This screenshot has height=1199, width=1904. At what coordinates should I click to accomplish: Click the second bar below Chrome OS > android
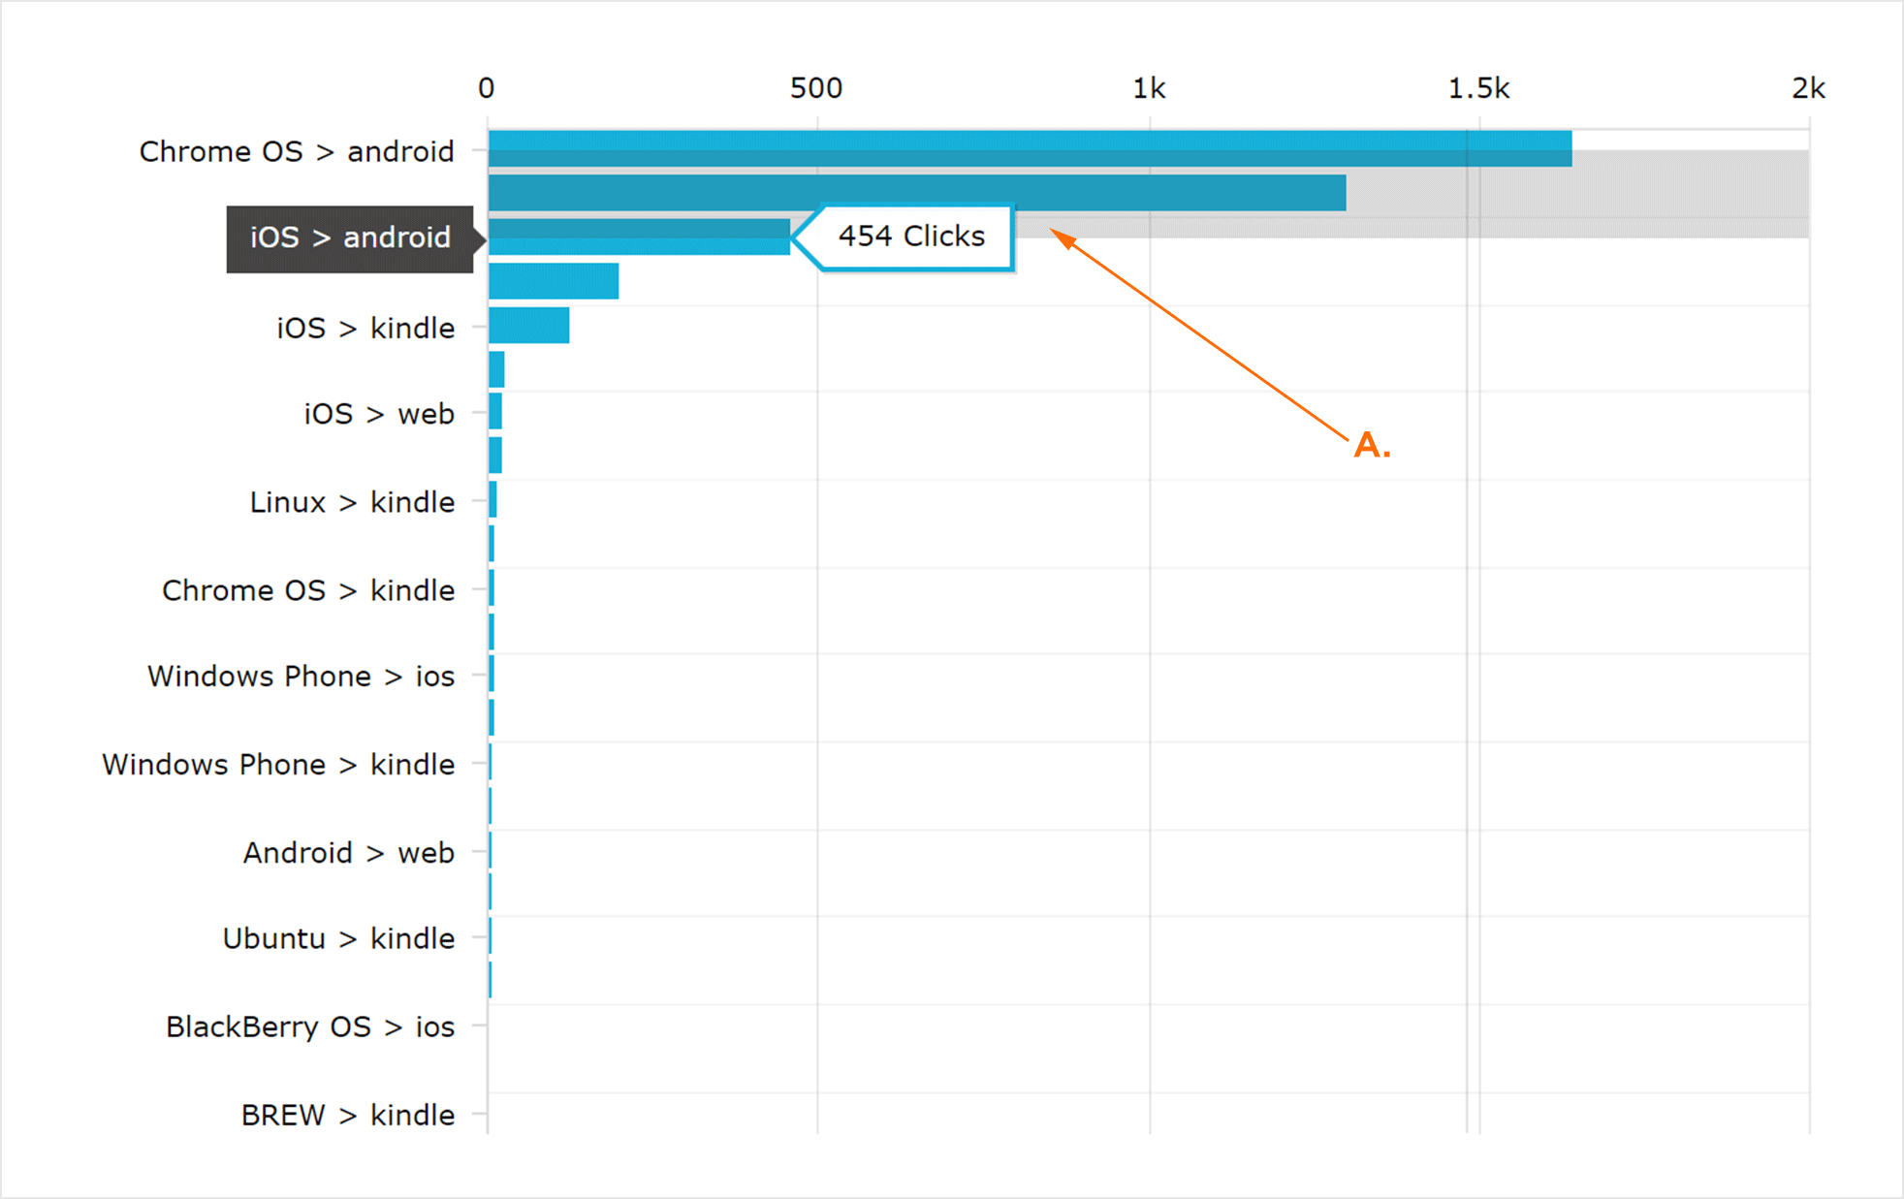point(916,193)
